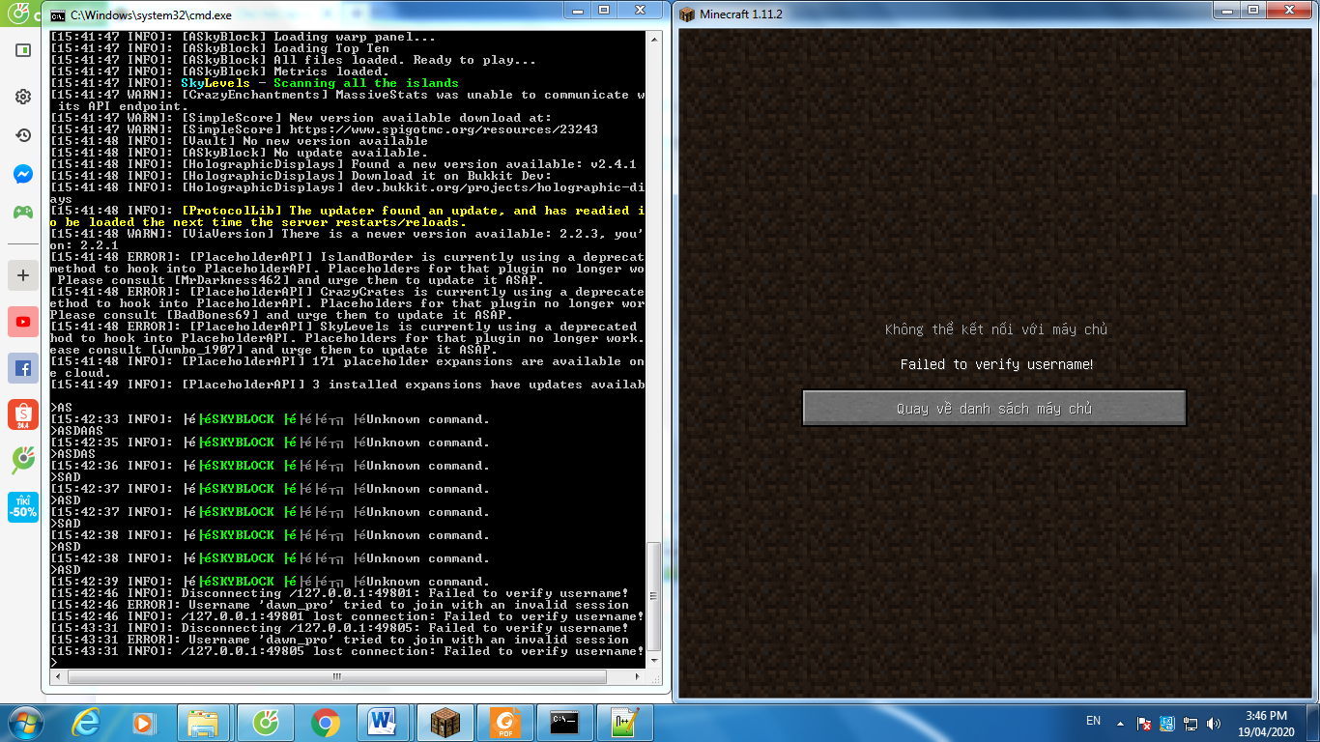Open the volume speaker tray icon
The image size is (1320, 742).
pos(1214,723)
